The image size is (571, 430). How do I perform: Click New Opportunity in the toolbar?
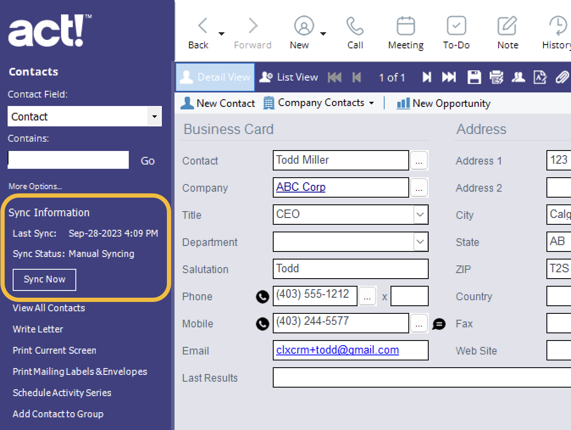pos(443,103)
